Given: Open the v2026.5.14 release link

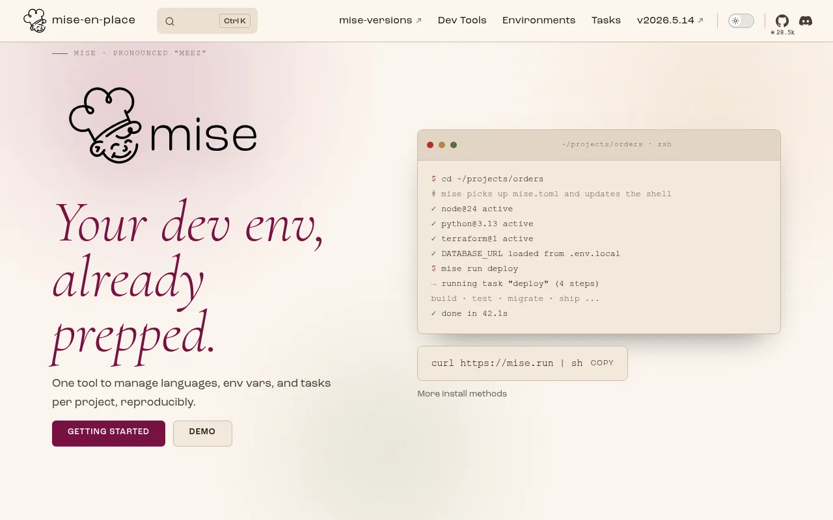Looking at the screenshot, I should click(670, 20).
